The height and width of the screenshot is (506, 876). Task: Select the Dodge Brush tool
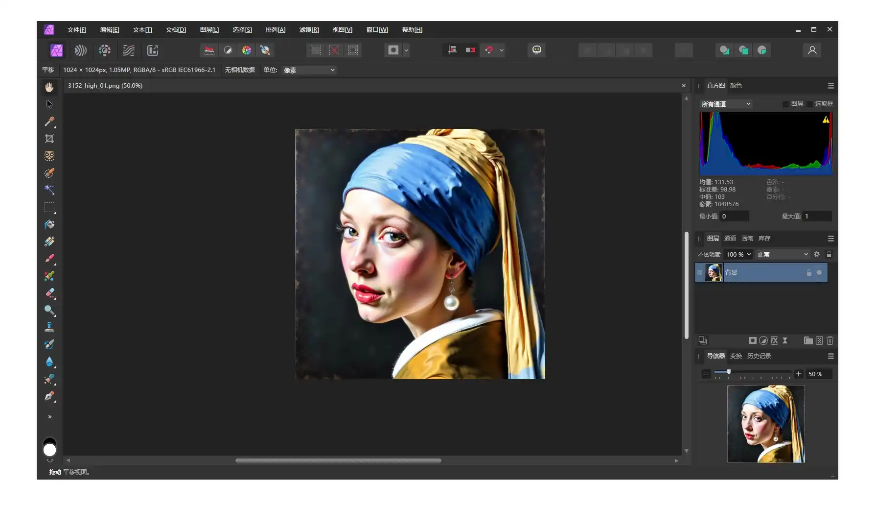pos(49,310)
